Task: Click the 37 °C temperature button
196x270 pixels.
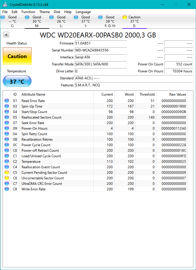Action: coord(17,81)
